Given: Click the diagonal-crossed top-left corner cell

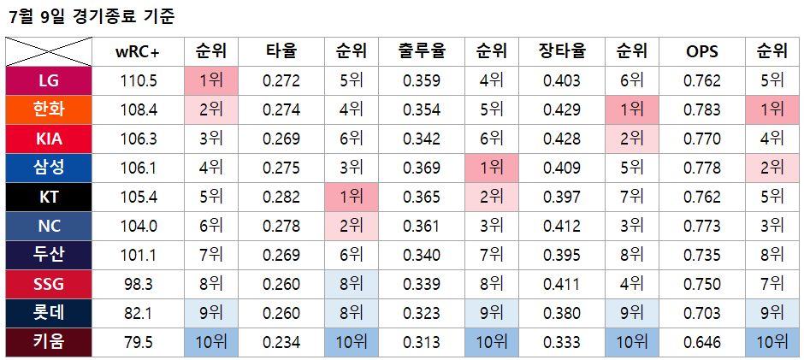Looking at the screenshot, I should coord(50,51).
